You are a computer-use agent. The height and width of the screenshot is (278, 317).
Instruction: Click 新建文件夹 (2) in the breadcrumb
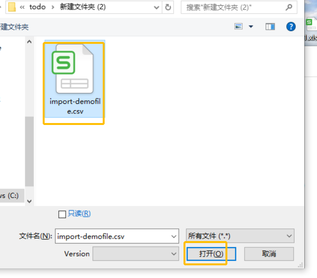(83, 7)
